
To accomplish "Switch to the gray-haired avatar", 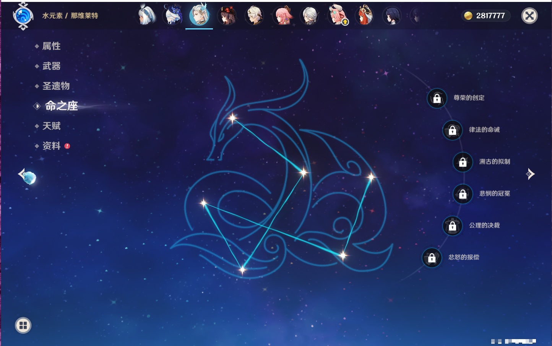I will [310, 16].
